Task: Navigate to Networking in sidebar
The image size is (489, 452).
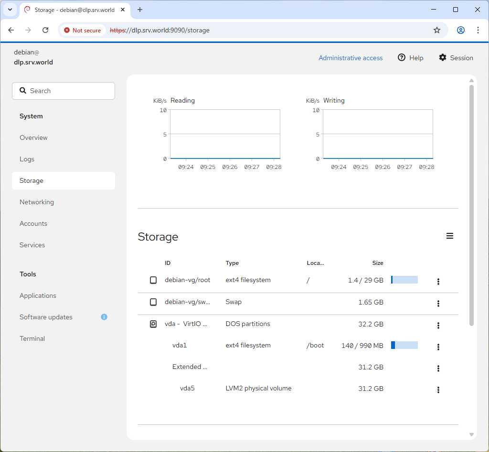Action: pyautogui.click(x=37, y=202)
